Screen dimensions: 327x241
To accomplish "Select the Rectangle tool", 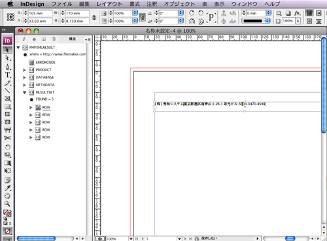I will click(7, 106).
